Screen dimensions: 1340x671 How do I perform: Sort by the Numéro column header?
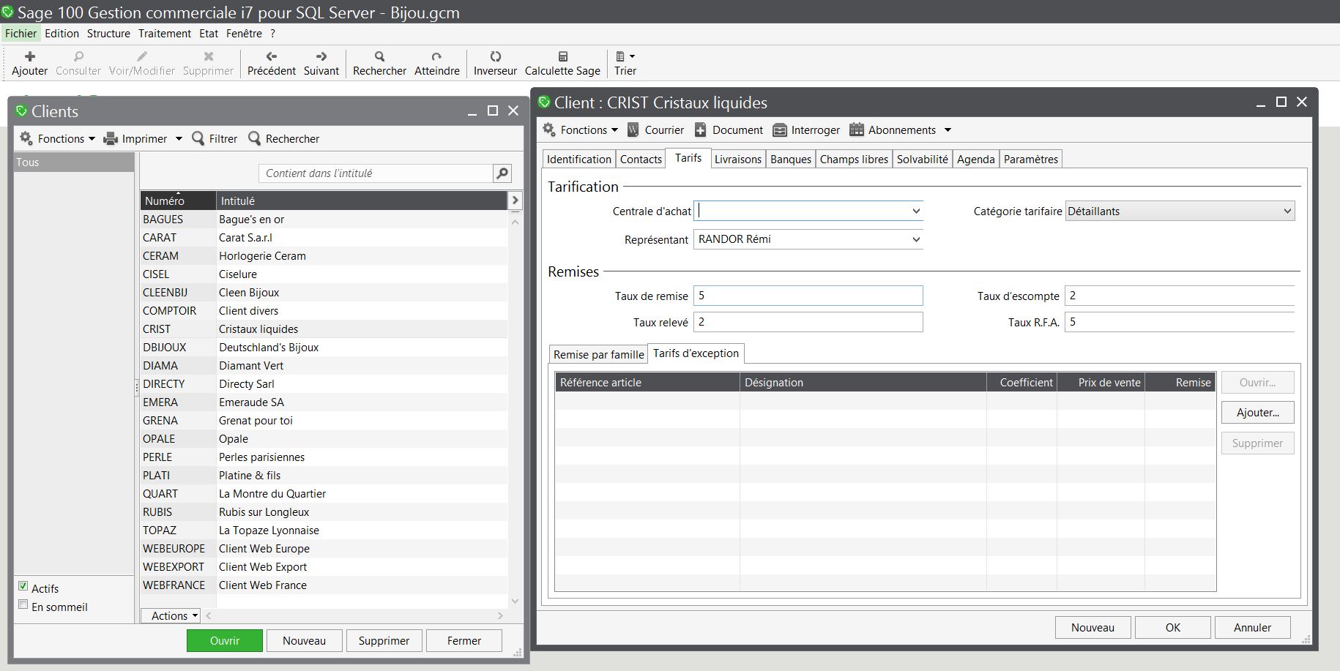(178, 200)
